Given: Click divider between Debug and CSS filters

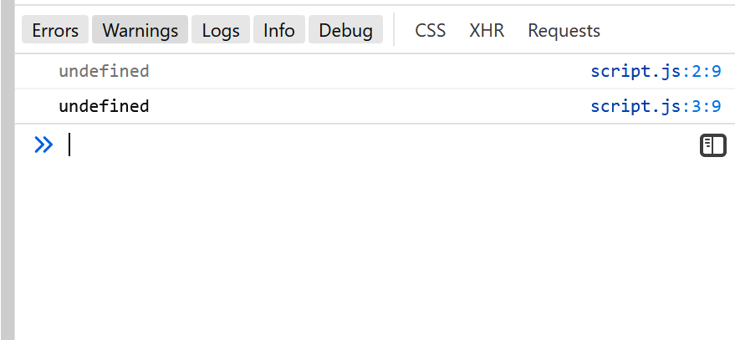Looking at the screenshot, I should [394, 29].
